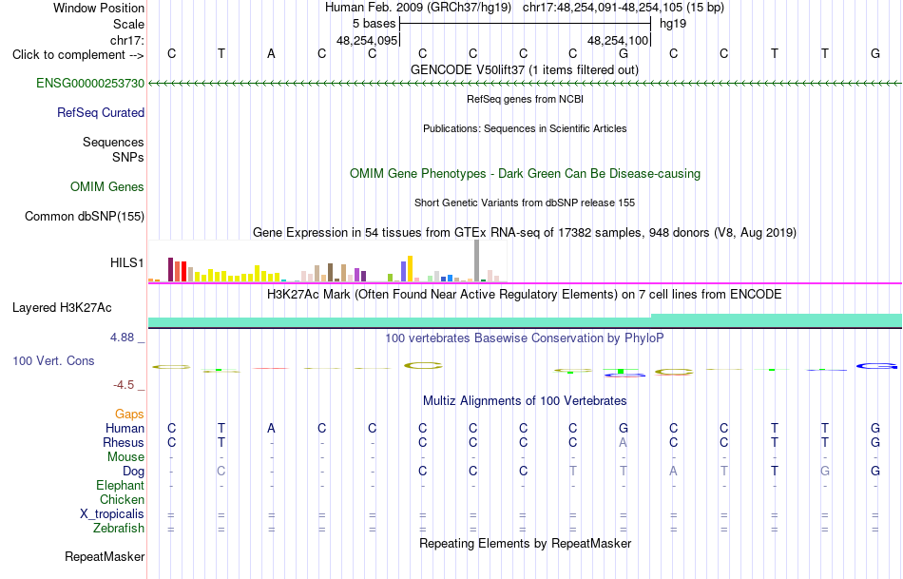This screenshot has width=903, height=579.
Task: Click the hg19 label beside scale bar
Action: point(673,24)
